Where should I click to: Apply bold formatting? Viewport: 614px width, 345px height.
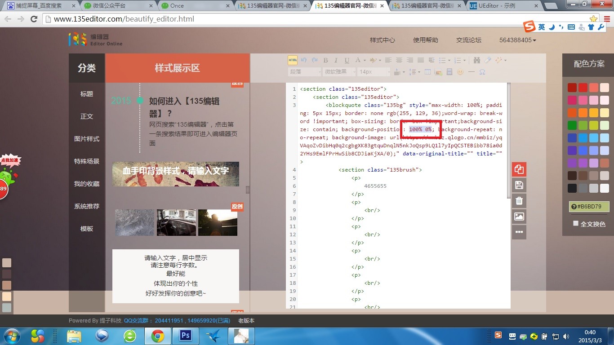tap(325, 60)
